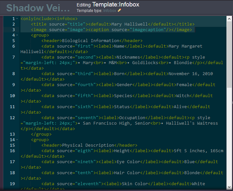The image size is (233, 191).
Task: Click 'Physical Description' header text
Action: (x=88, y=145)
